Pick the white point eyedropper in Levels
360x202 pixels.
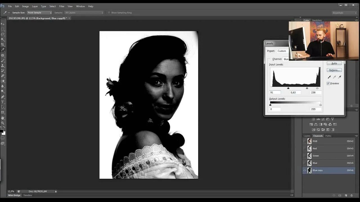pyautogui.click(x=339, y=77)
